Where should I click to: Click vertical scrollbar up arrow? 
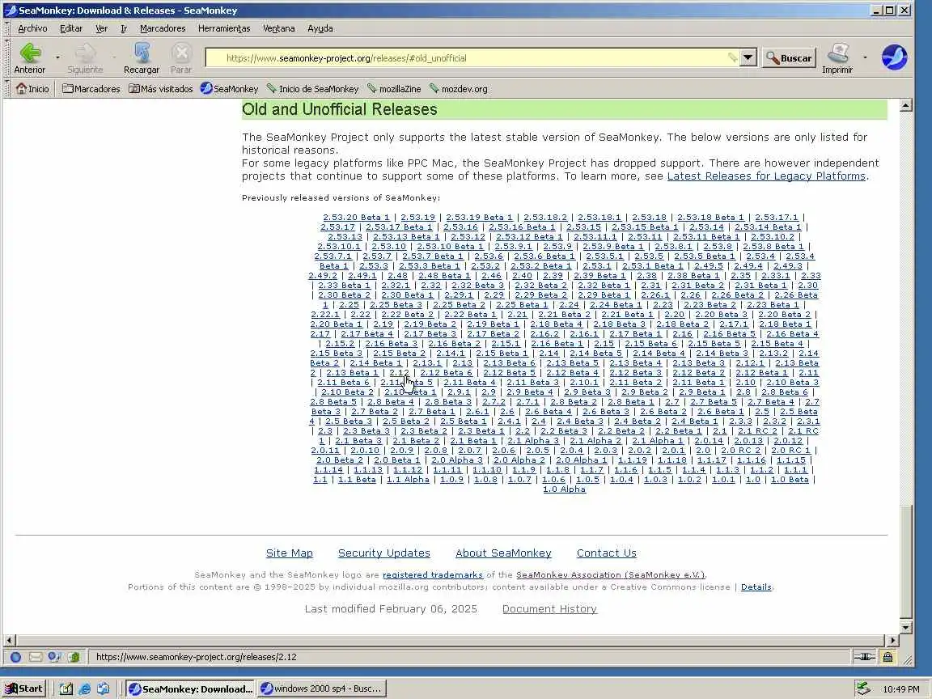click(x=906, y=106)
